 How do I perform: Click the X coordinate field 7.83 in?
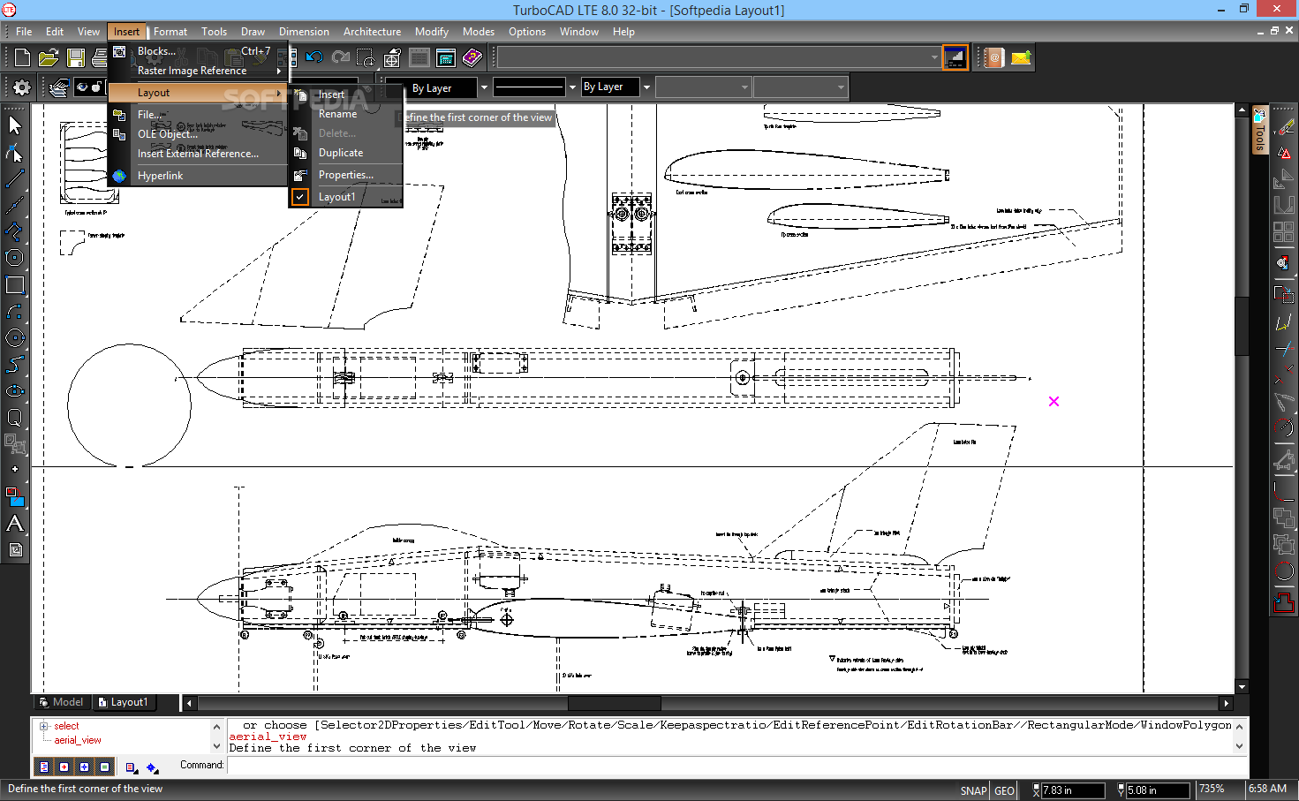(x=1073, y=790)
